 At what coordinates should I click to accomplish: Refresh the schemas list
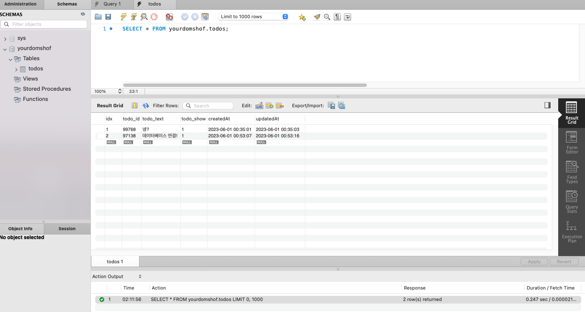click(x=83, y=14)
